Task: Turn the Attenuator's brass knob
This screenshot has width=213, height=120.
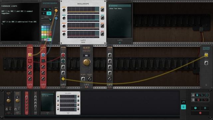Action: (87, 62)
